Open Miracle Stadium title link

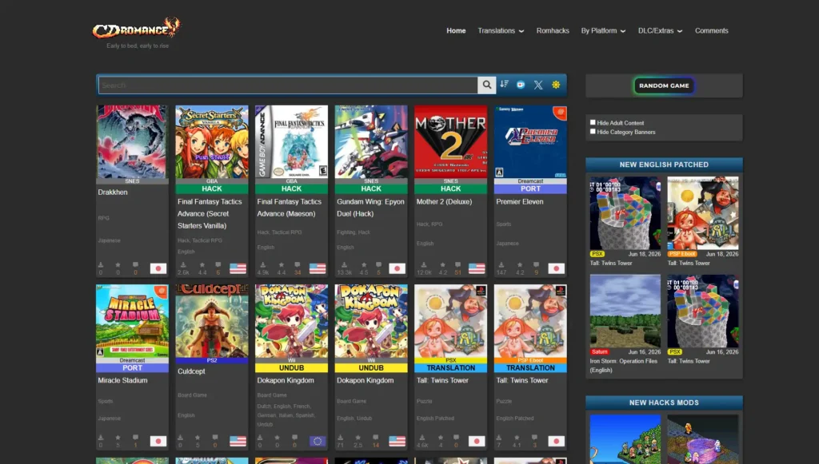[x=122, y=380]
